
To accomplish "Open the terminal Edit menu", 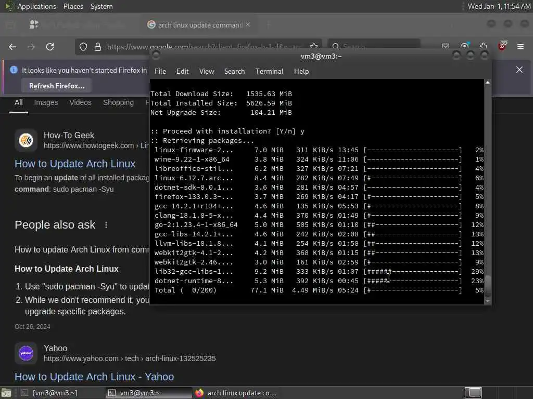I will (x=182, y=71).
